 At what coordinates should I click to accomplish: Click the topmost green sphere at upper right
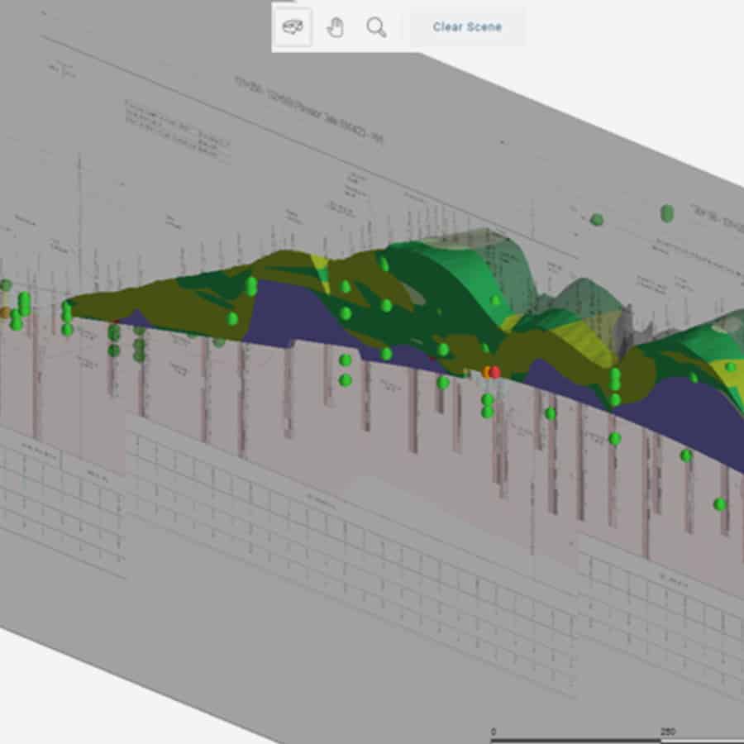tap(667, 213)
